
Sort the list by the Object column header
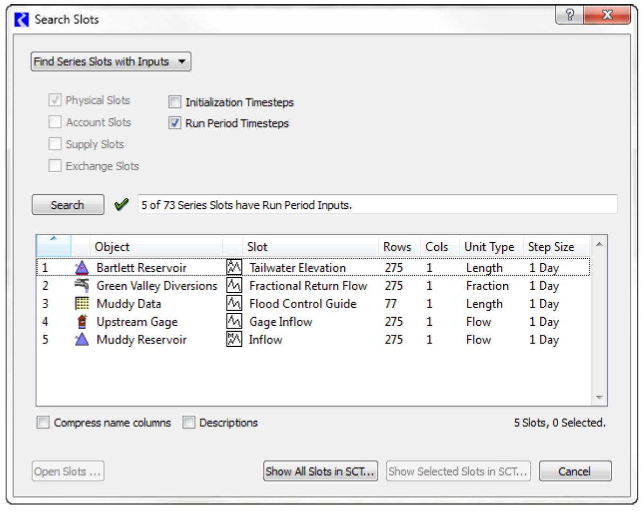coord(112,247)
